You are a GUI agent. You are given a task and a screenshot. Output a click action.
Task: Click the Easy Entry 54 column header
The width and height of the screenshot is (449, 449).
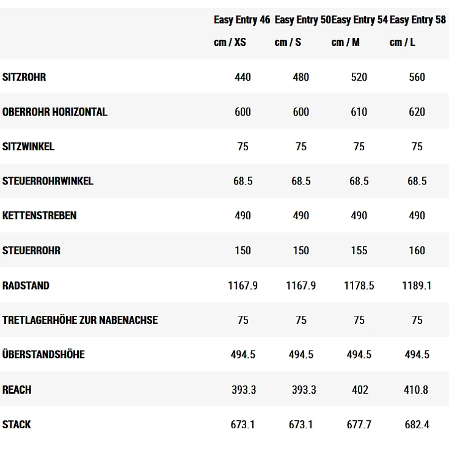click(x=360, y=20)
